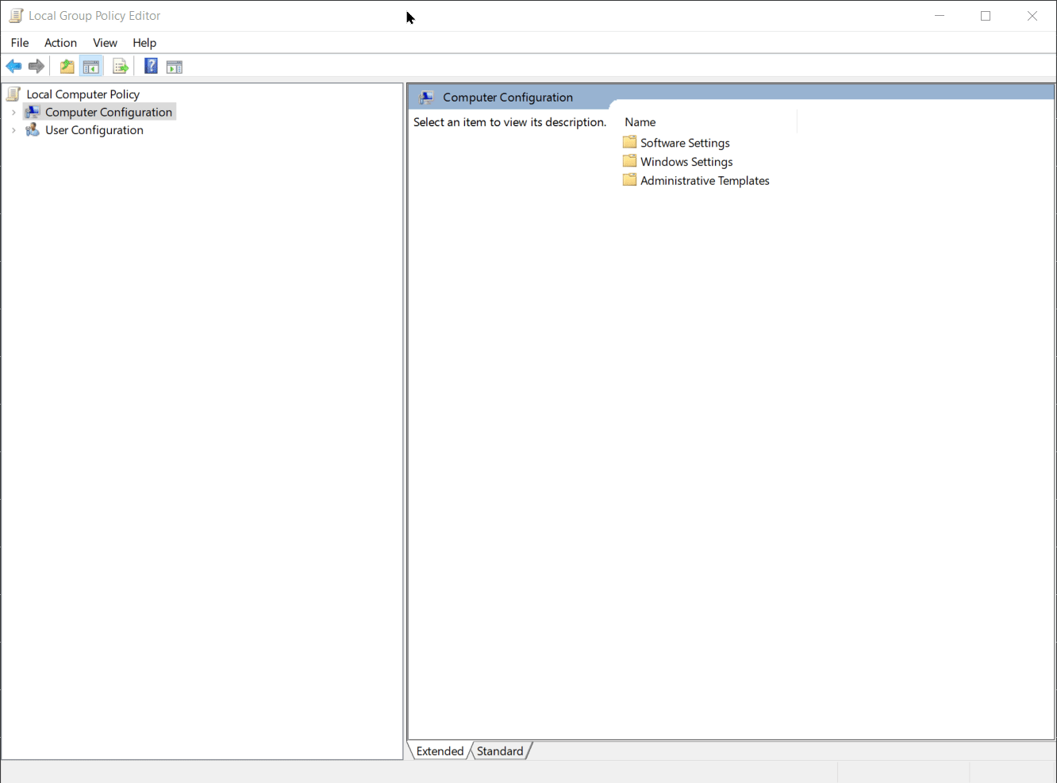Select the Extended tab

click(x=440, y=750)
